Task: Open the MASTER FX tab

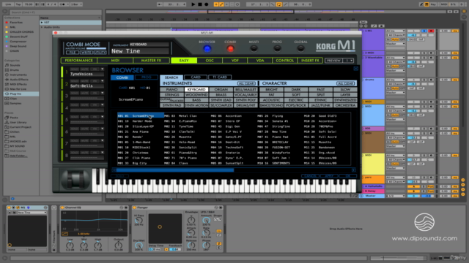Action: coord(151,60)
